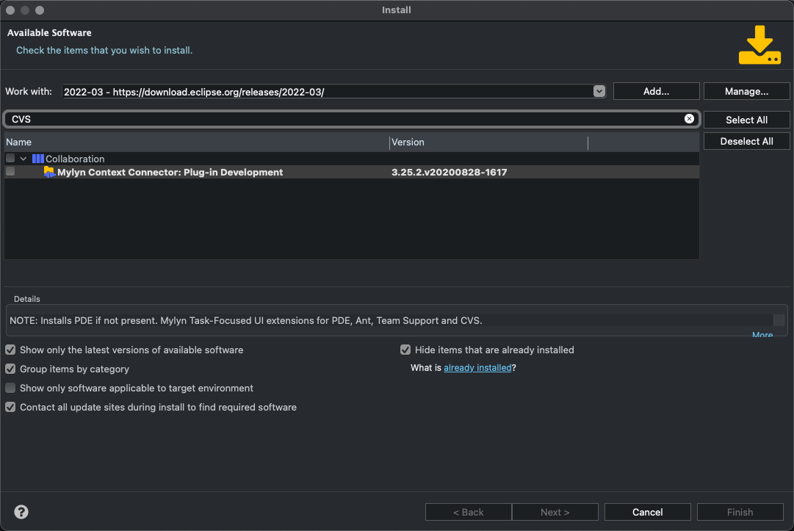Click the Mylyn Context Connector feature icon

[49, 173]
